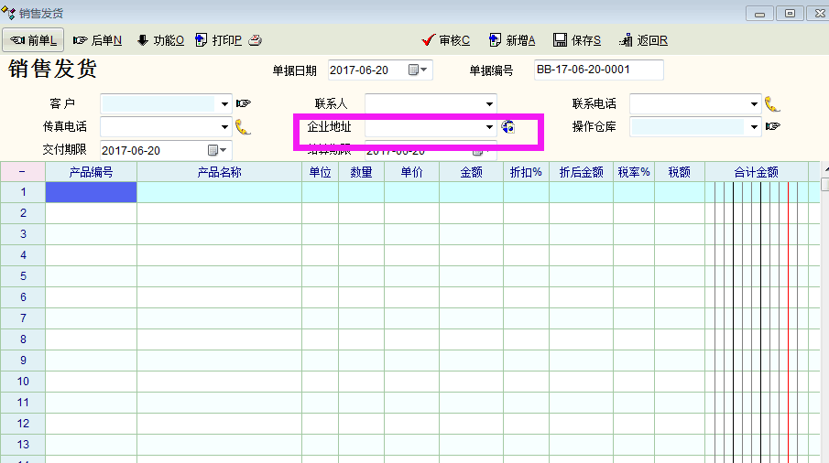829x463 pixels.
Task: Click the hand pointer icon next to 客户
Action: [243, 103]
